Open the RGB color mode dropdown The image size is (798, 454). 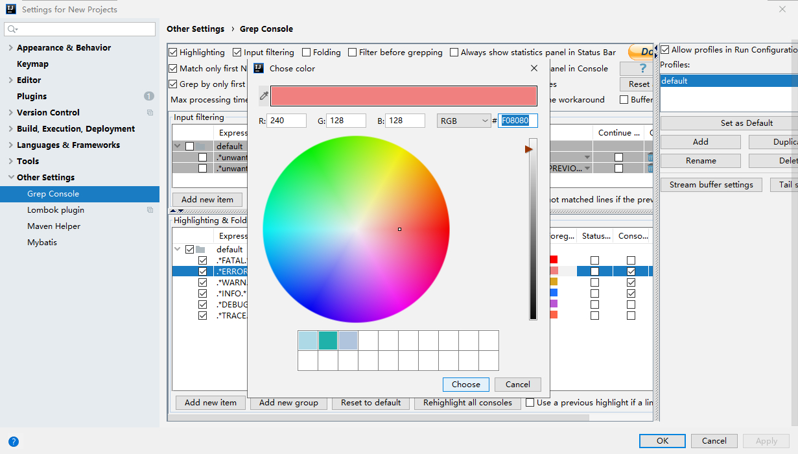click(464, 121)
